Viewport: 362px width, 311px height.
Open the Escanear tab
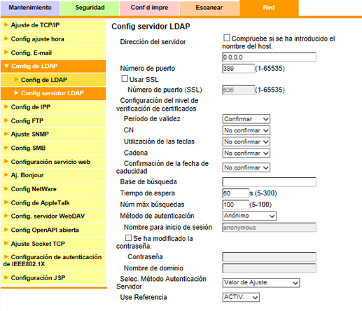point(209,8)
